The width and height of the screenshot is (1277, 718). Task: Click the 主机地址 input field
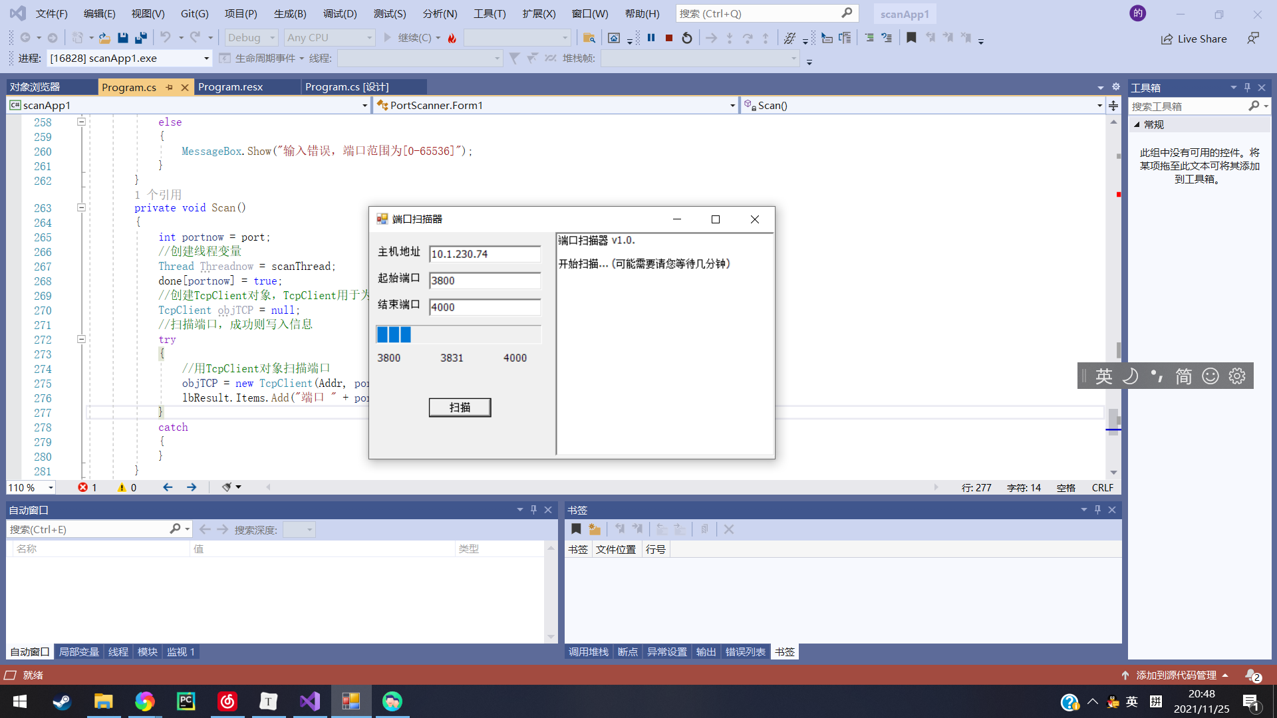485,254
